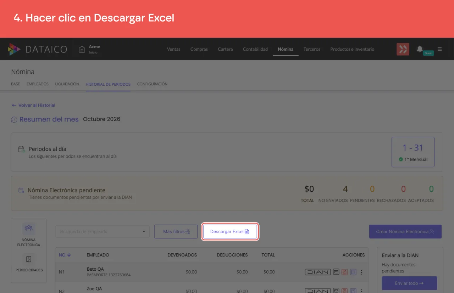Open Más filtros options
The height and width of the screenshot is (293, 454).
click(x=176, y=232)
